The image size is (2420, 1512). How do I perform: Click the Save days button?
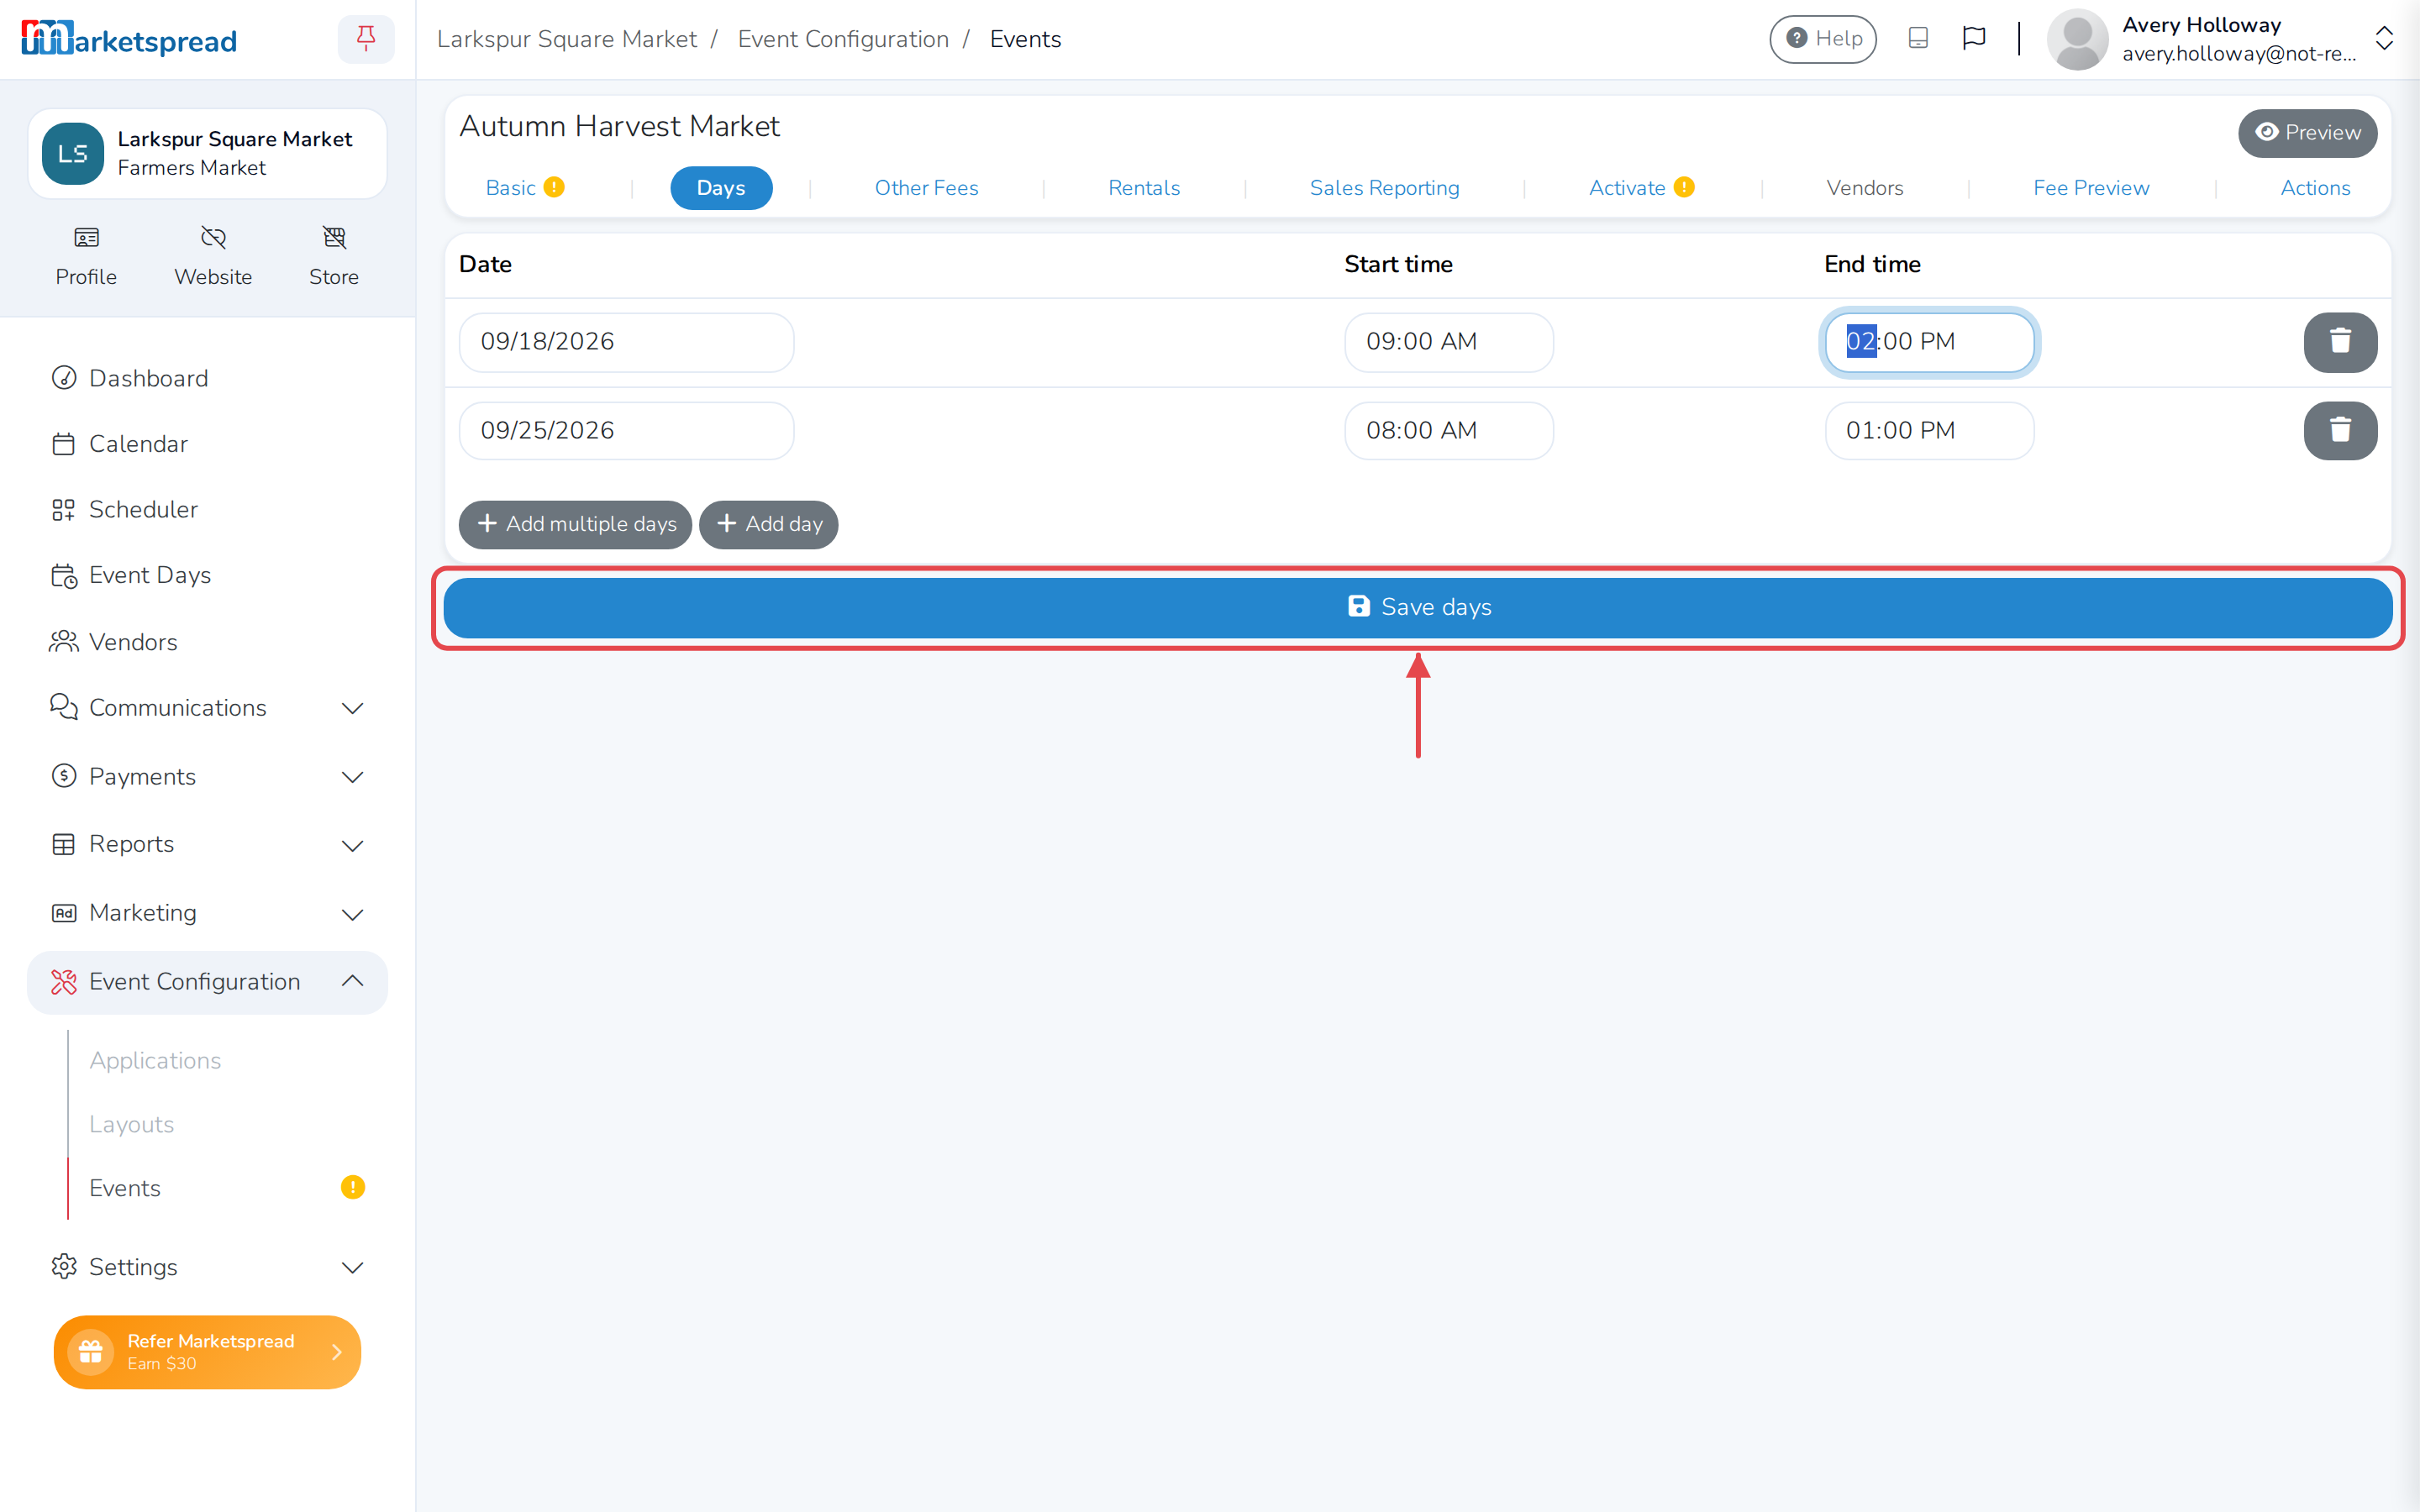pos(1418,608)
